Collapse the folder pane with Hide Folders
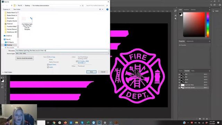Viewport: 222px width, 125px height. tap(7, 72)
